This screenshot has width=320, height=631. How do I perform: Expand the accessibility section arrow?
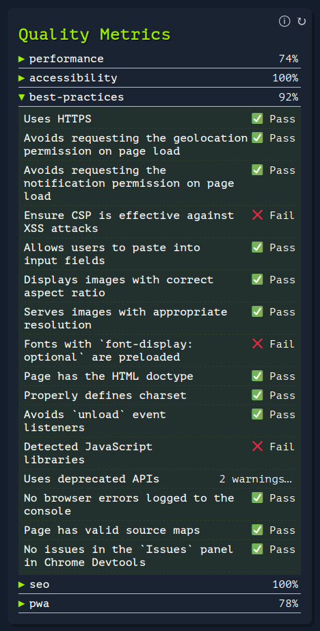[x=22, y=78]
